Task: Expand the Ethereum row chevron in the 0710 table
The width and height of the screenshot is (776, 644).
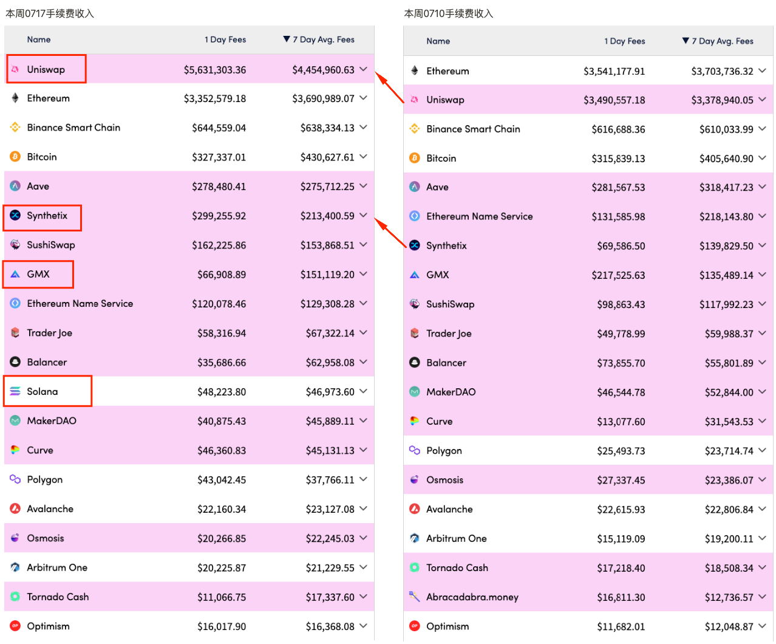Action: point(762,70)
